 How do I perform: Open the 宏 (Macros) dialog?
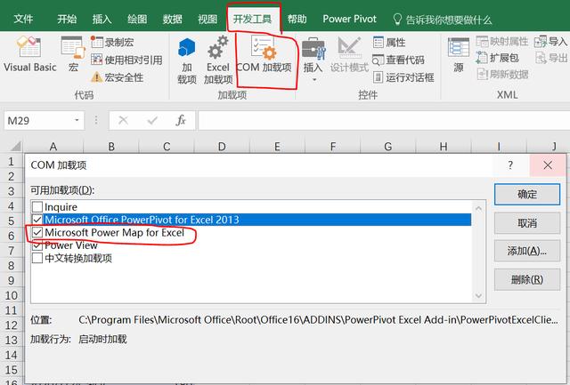point(73,54)
